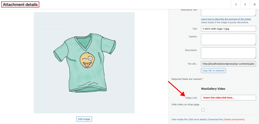Click the Video Link input field
The image size is (259, 124).
point(228,98)
